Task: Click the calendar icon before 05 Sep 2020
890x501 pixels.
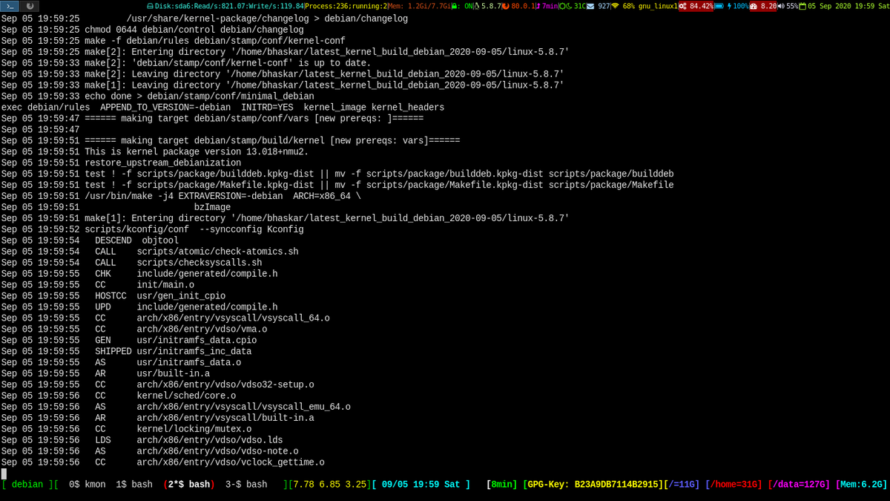Action: tap(802, 6)
